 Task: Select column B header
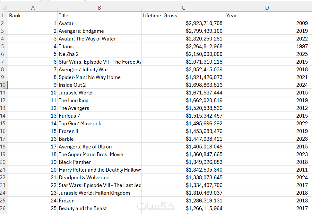(x=100, y=8)
